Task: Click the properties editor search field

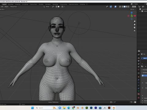Action: 122,102
